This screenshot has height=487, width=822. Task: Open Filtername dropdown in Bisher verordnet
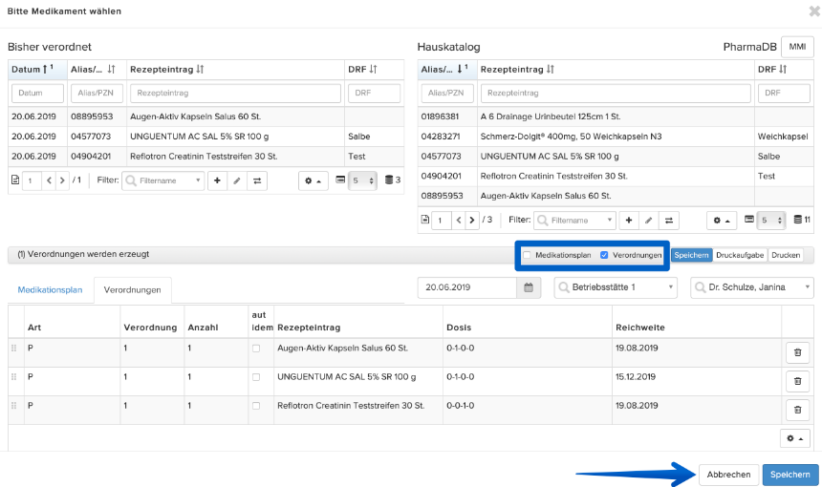(163, 180)
